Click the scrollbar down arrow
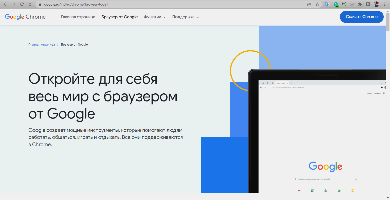 388,198
